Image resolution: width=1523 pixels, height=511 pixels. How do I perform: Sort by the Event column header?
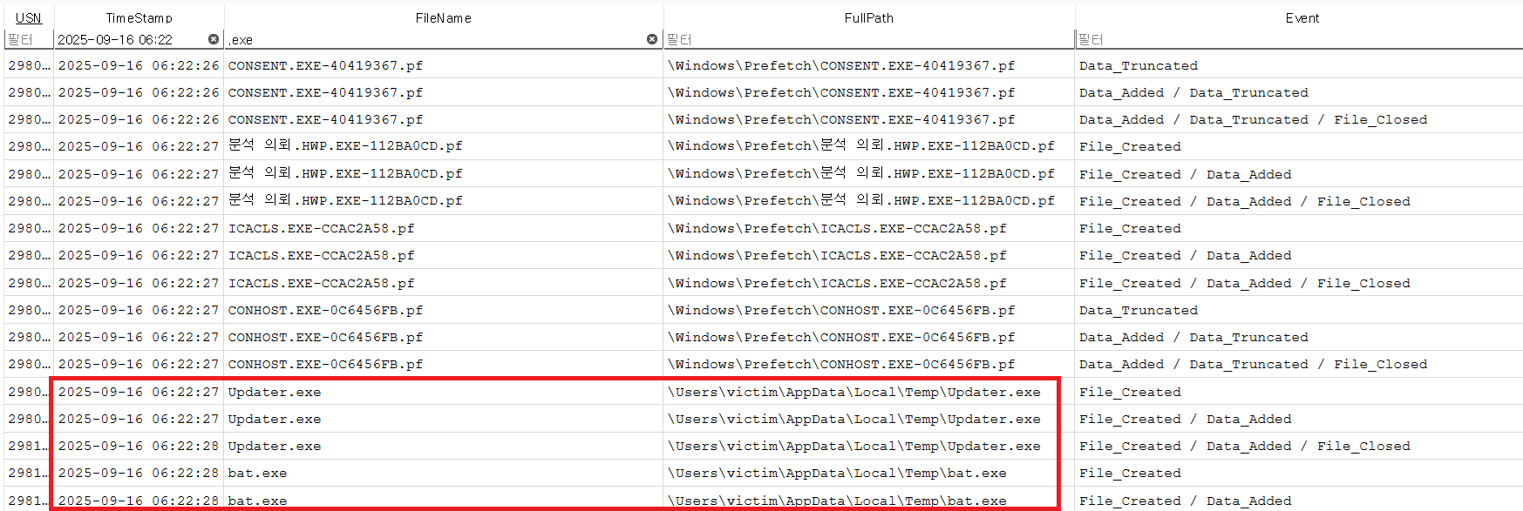pos(1302,17)
